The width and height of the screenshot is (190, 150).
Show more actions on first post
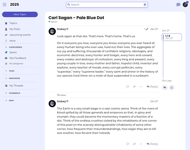141,87
